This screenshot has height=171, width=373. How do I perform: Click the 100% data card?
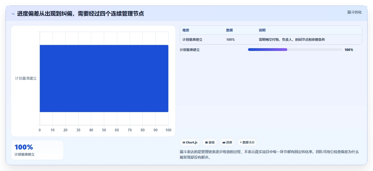click(37, 150)
